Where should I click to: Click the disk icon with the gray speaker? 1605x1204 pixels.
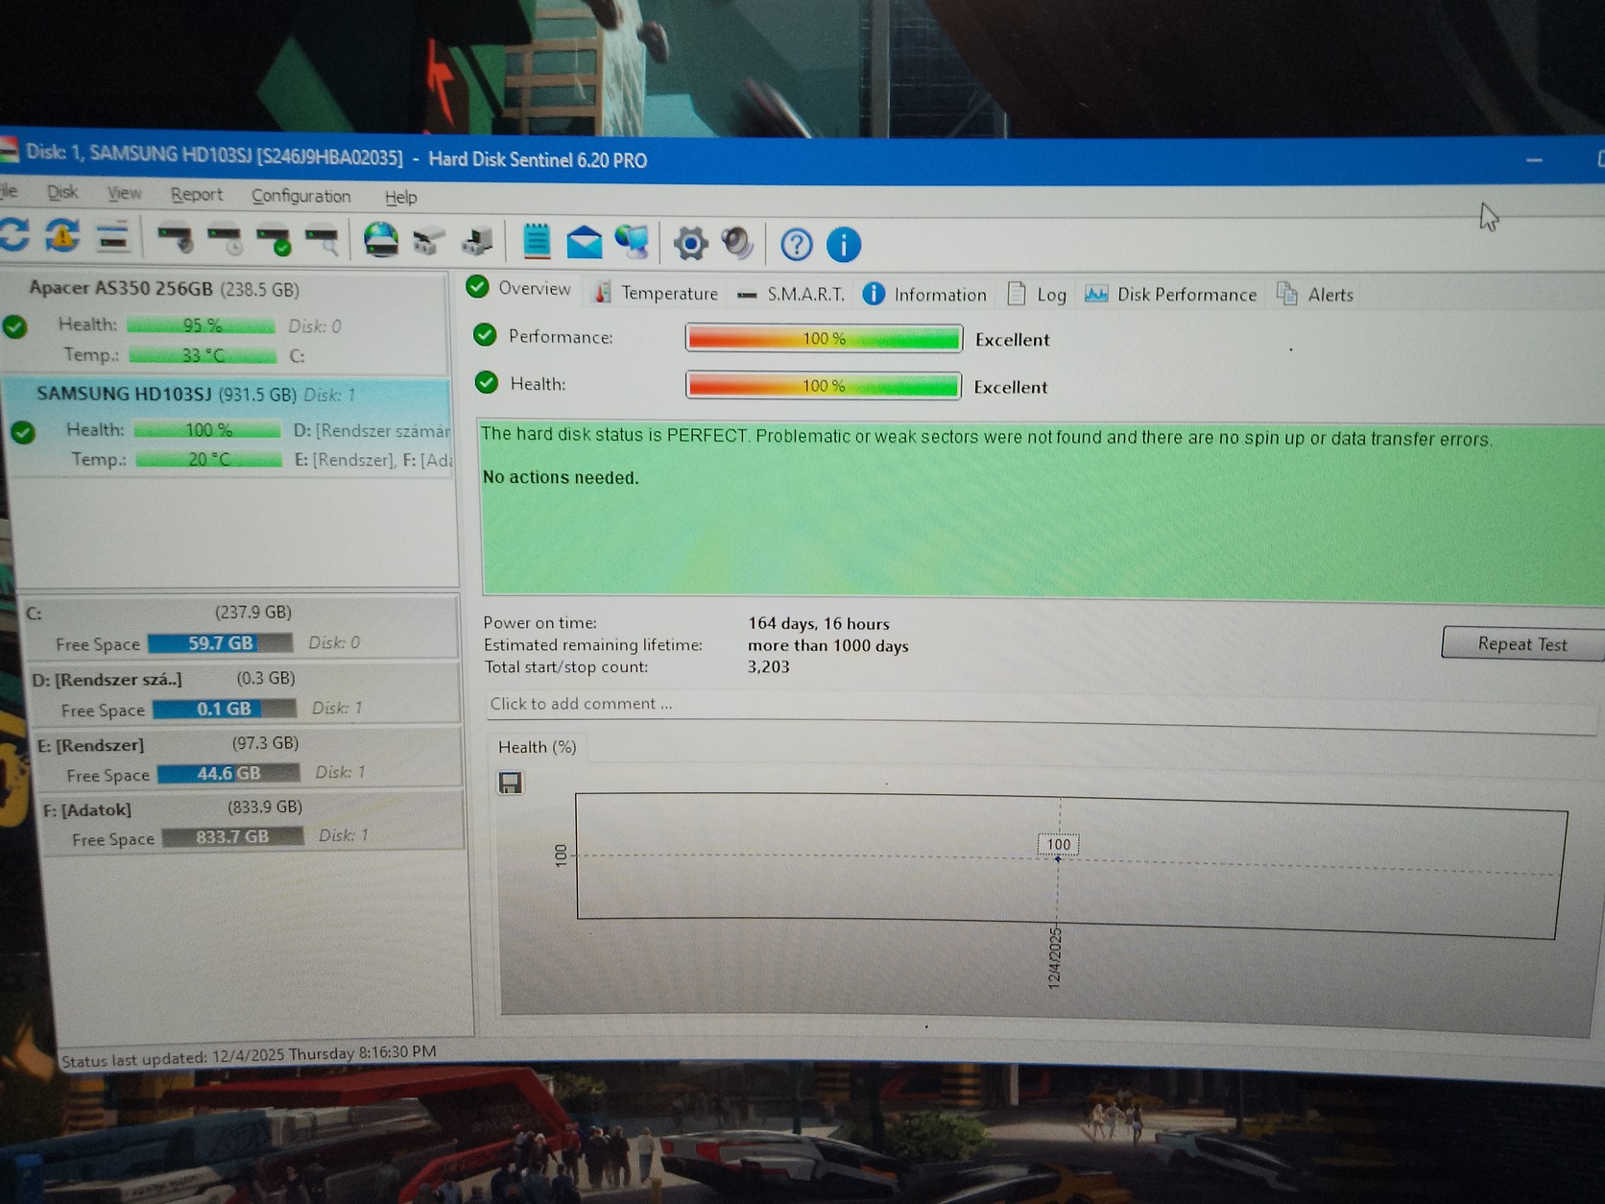(176, 238)
